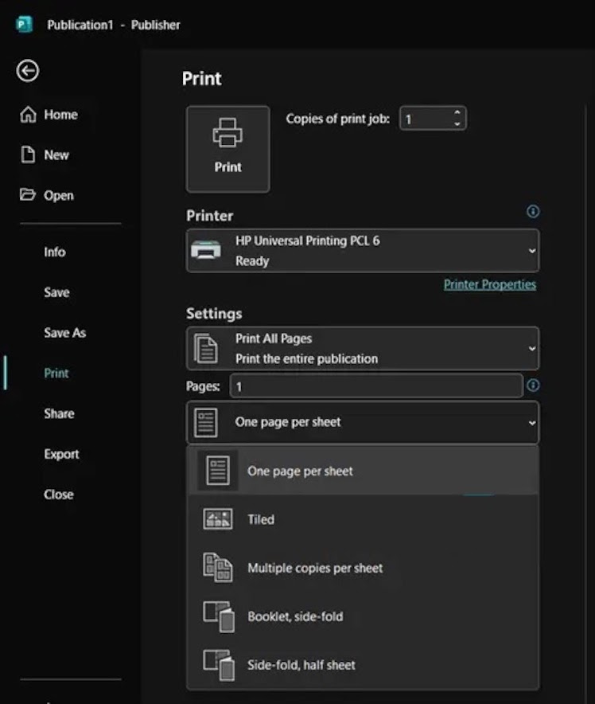Click Save As in sidebar
Screen dimensions: 595x704
tap(65, 333)
